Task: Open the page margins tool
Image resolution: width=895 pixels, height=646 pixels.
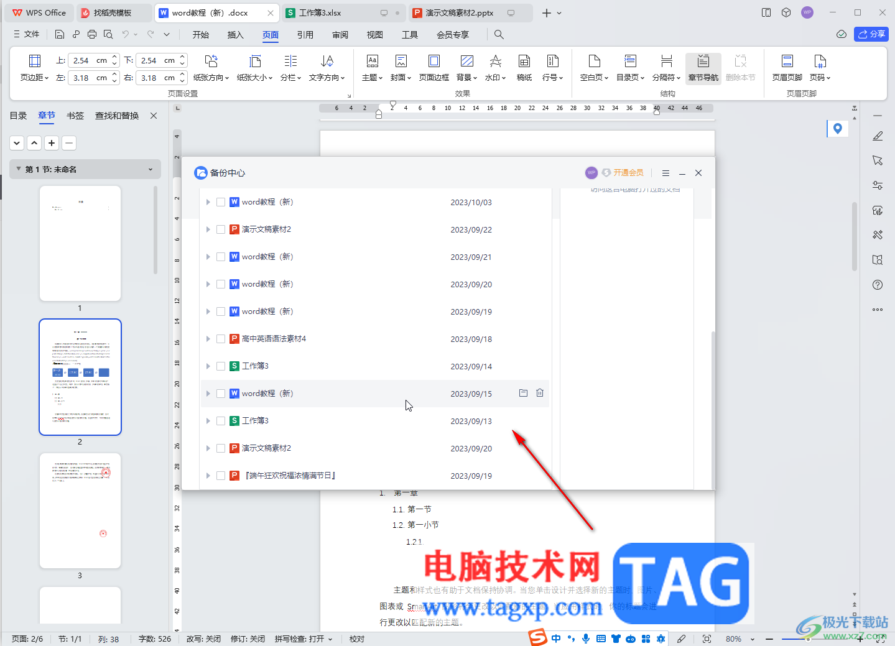Action: pos(34,68)
